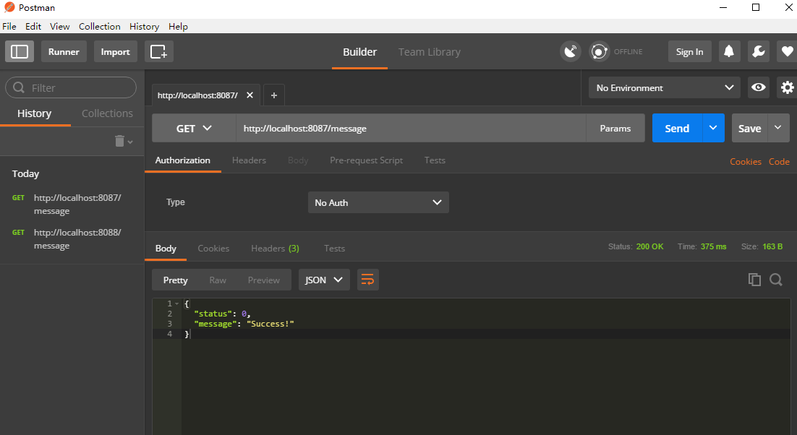797x435 pixels.
Task: Click the Save button
Action: pyautogui.click(x=750, y=128)
